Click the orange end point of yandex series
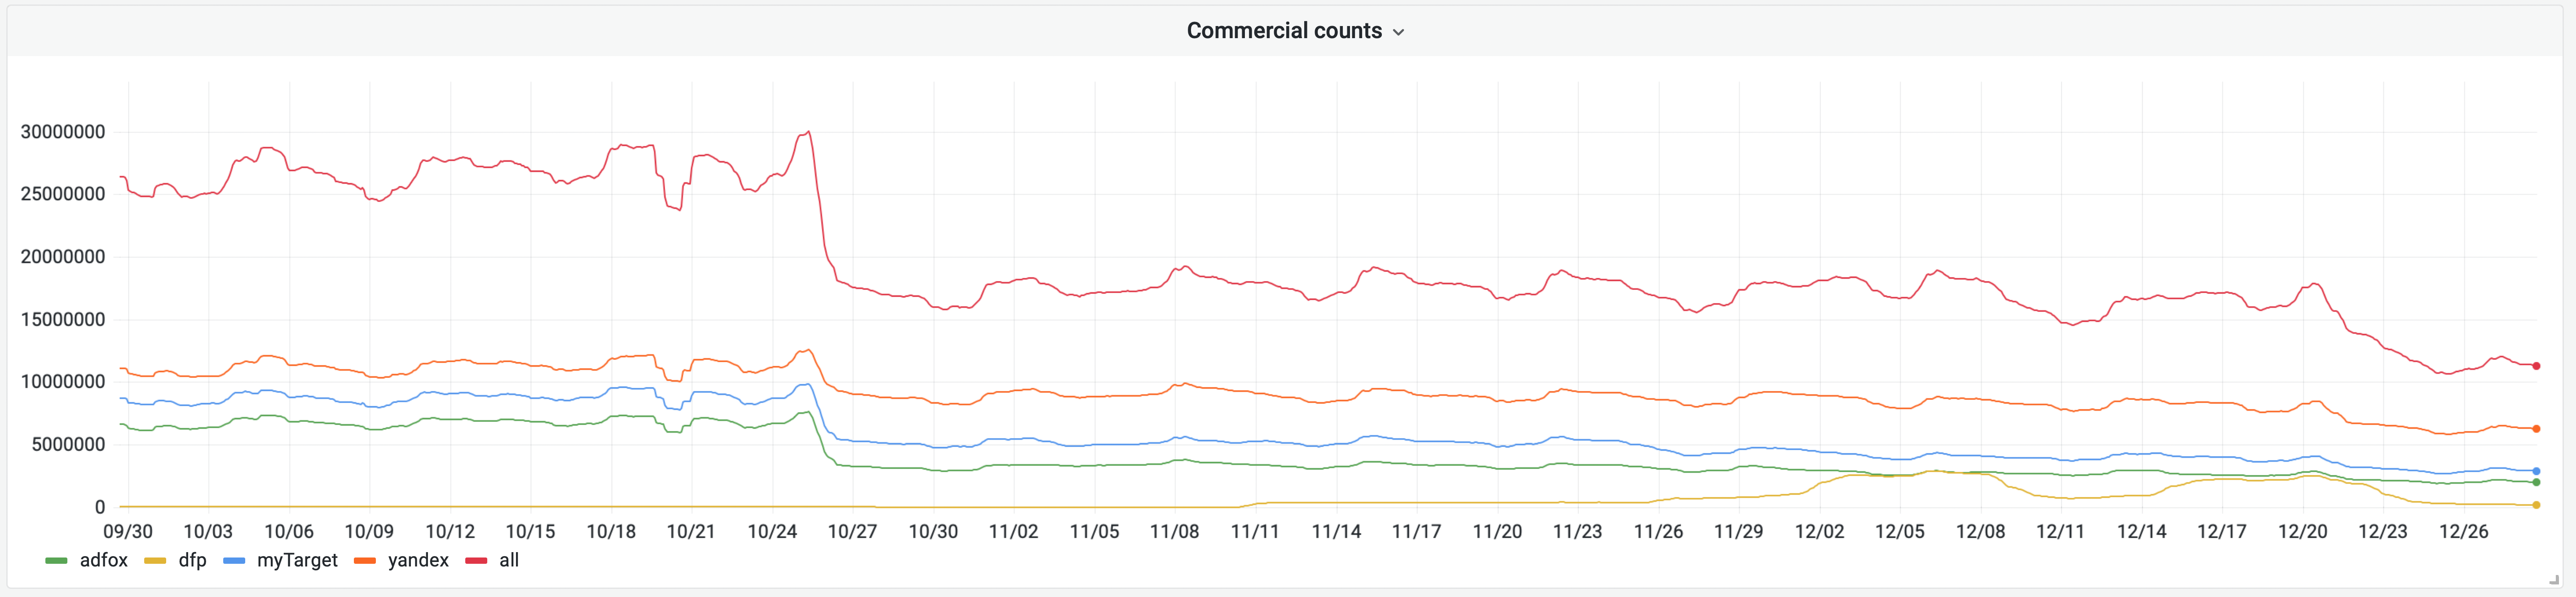The height and width of the screenshot is (597, 2576). click(2536, 429)
